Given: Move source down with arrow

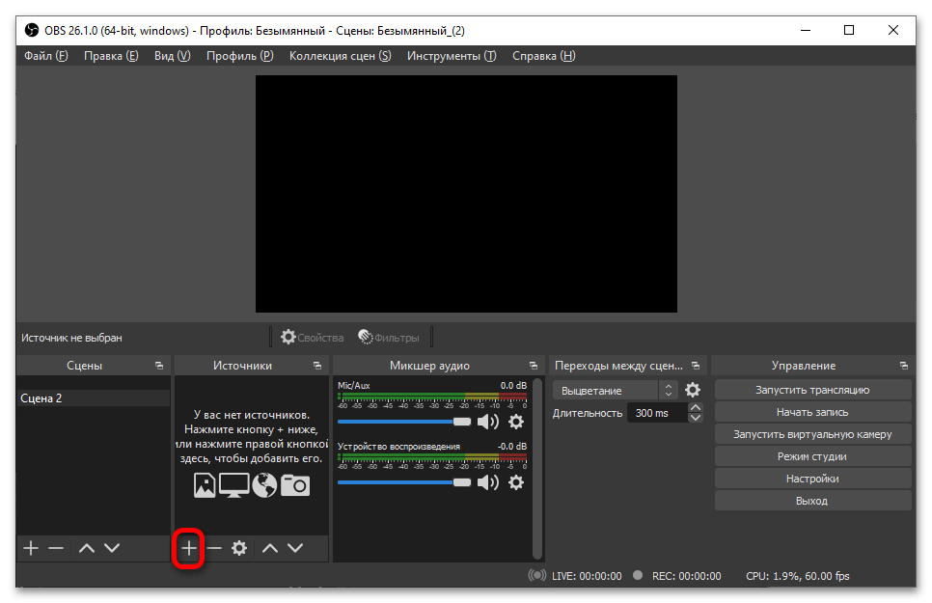Looking at the screenshot, I should [x=295, y=548].
